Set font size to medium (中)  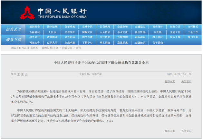pyautogui.click(x=23, y=74)
